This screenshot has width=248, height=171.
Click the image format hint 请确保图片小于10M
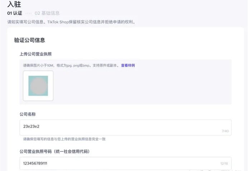point(71,66)
